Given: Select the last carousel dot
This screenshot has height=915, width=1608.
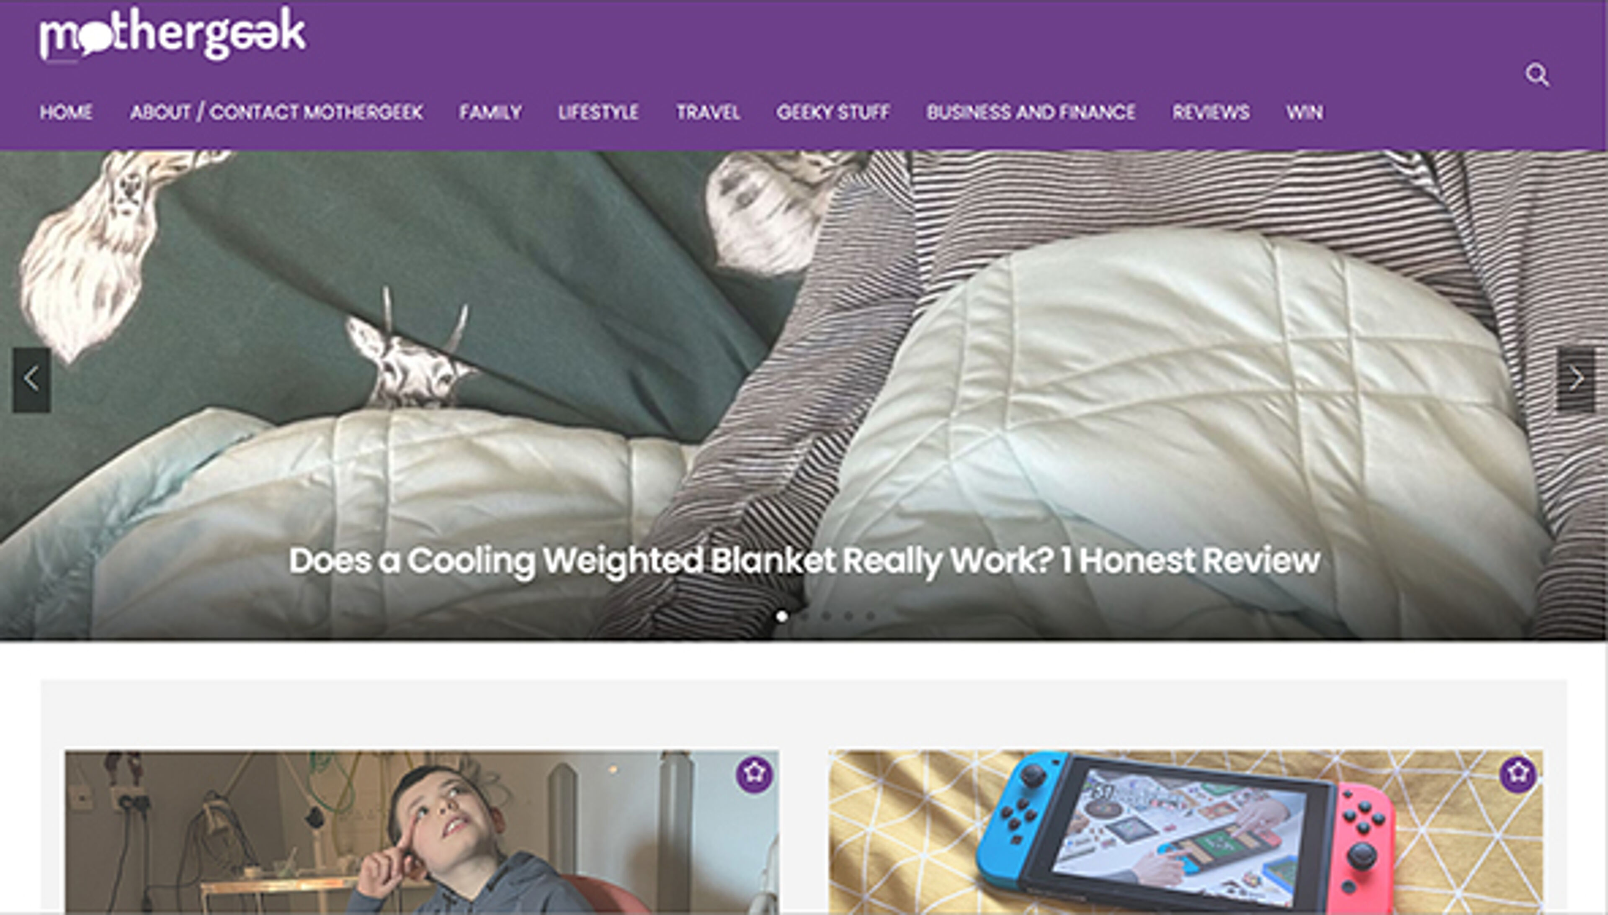Looking at the screenshot, I should pos(870,616).
